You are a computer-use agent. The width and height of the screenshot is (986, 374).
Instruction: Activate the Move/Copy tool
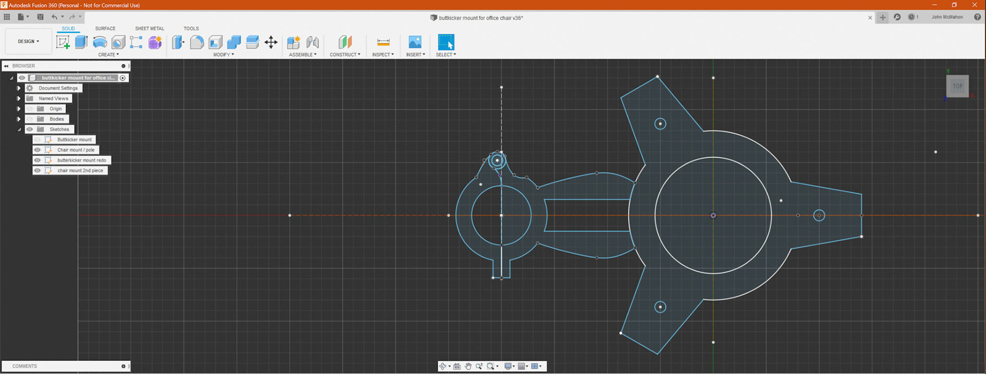pos(271,42)
